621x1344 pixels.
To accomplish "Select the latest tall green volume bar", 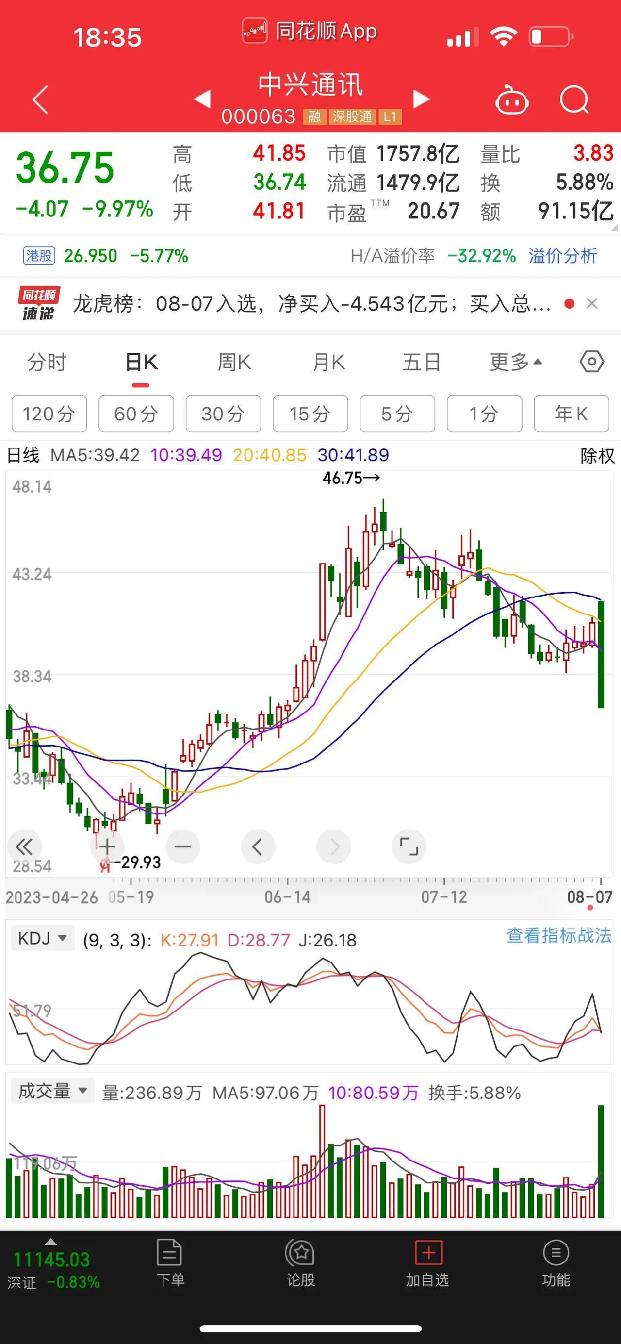I will click(601, 1161).
